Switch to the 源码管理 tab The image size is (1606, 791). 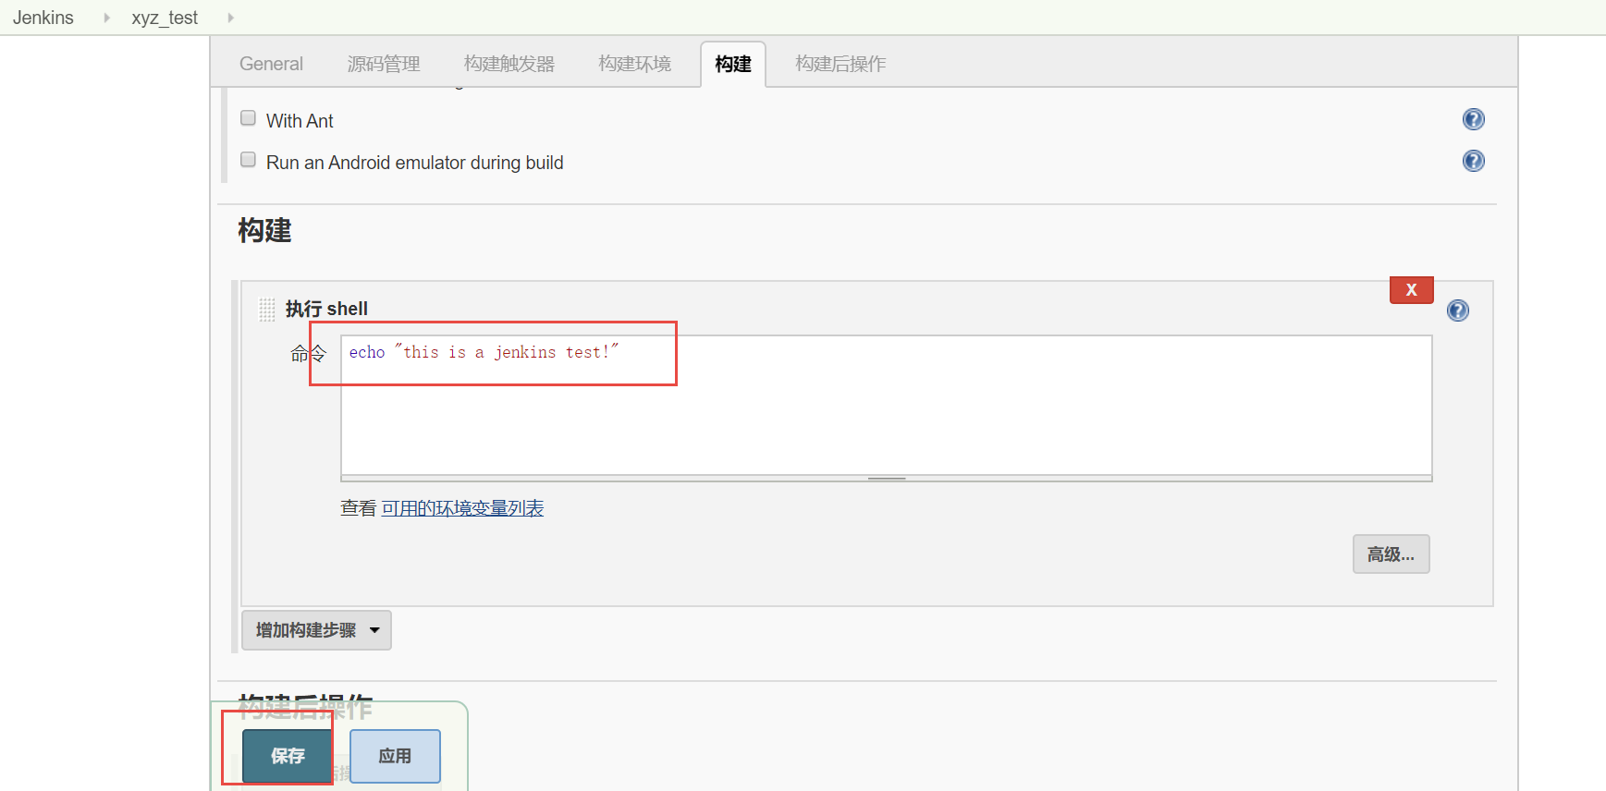click(384, 64)
